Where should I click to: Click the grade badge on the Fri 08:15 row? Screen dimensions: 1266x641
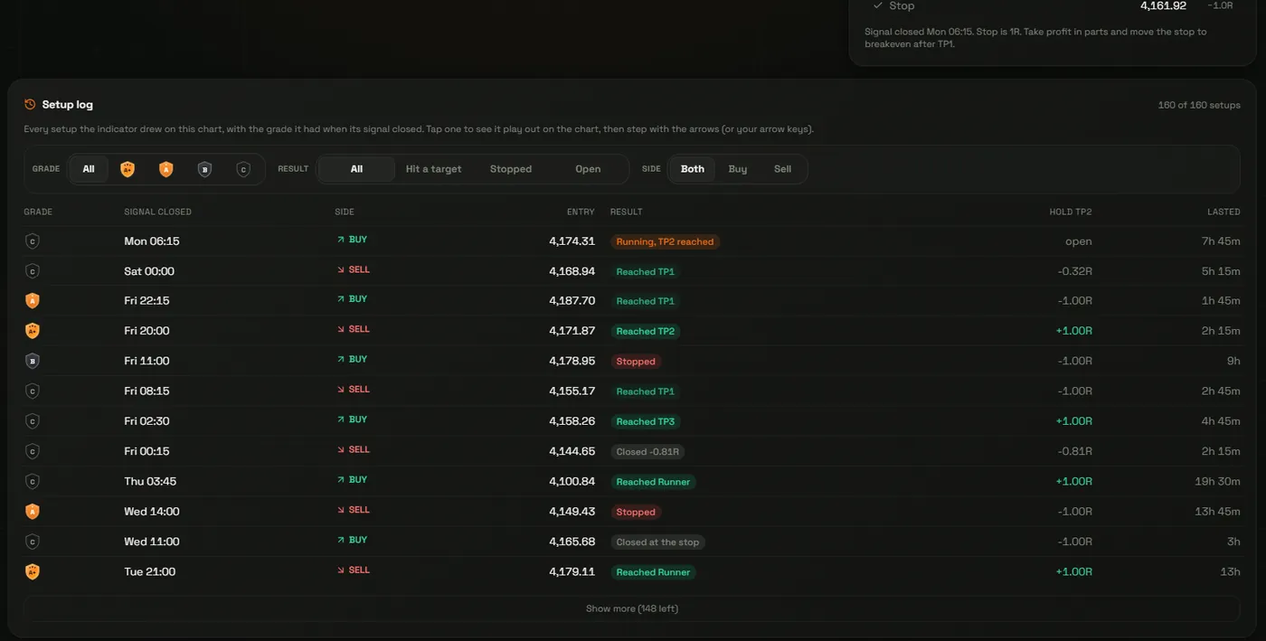tap(33, 391)
